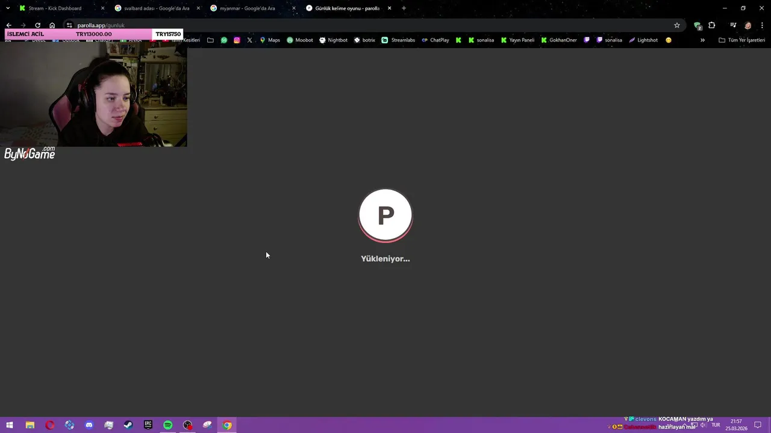Open Steam from the taskbar
Viewport: 771px width, 433px height.
pyautogui.click(x=128, y=425)
